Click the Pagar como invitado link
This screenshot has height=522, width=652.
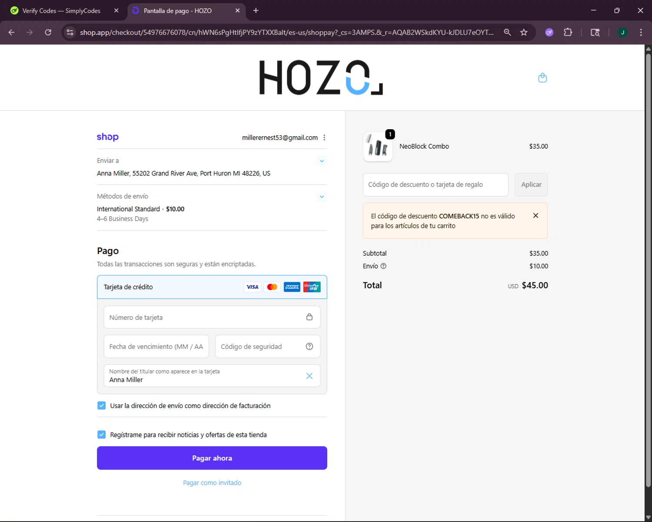click(x=212, y=483)
